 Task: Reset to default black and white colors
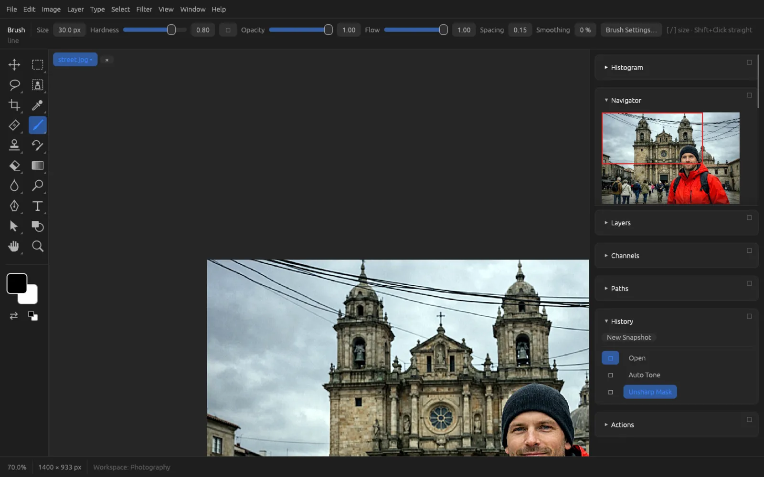(x=32, y=316)
